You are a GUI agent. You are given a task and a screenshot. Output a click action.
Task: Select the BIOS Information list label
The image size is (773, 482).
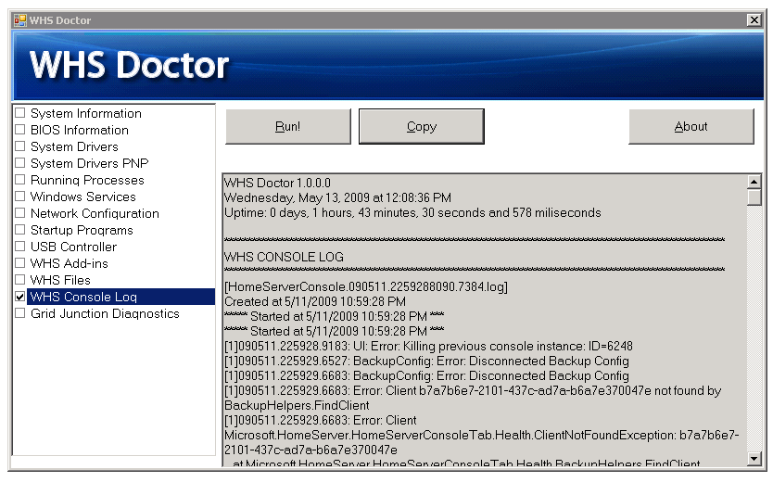click(80, 130)
